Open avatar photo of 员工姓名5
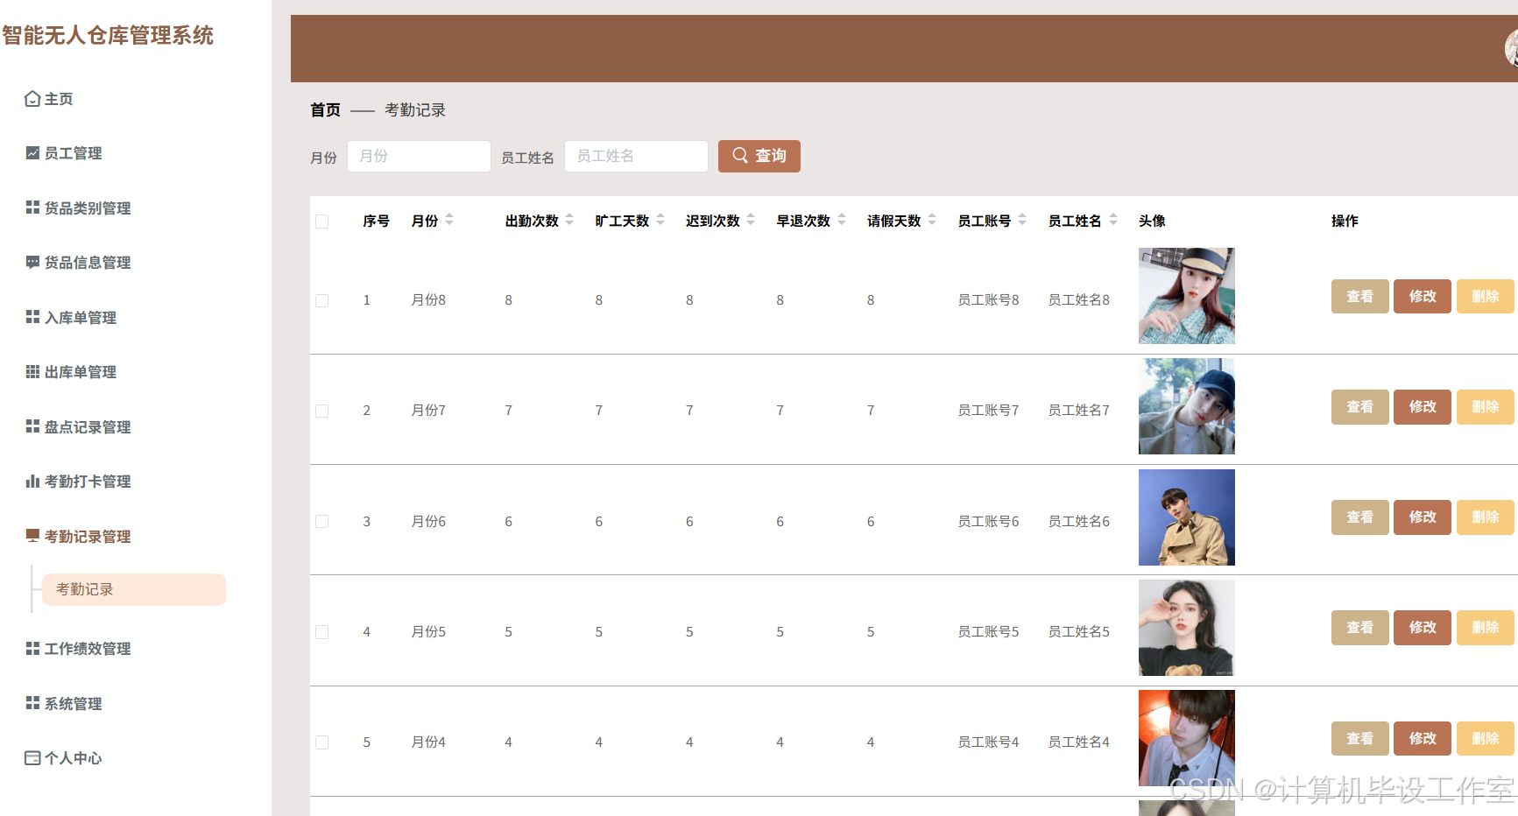This screenshot has width=1518, height=816. click(x=1186, y=628)
